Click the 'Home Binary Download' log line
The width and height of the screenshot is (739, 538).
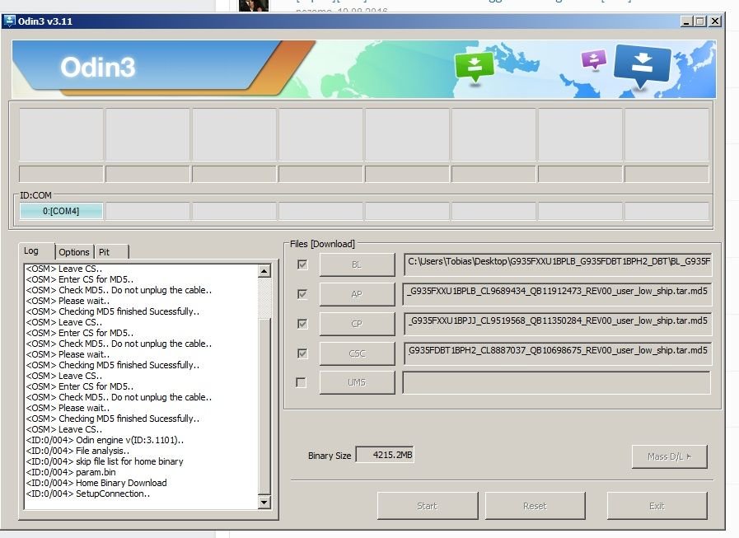[x=96, y=483]
